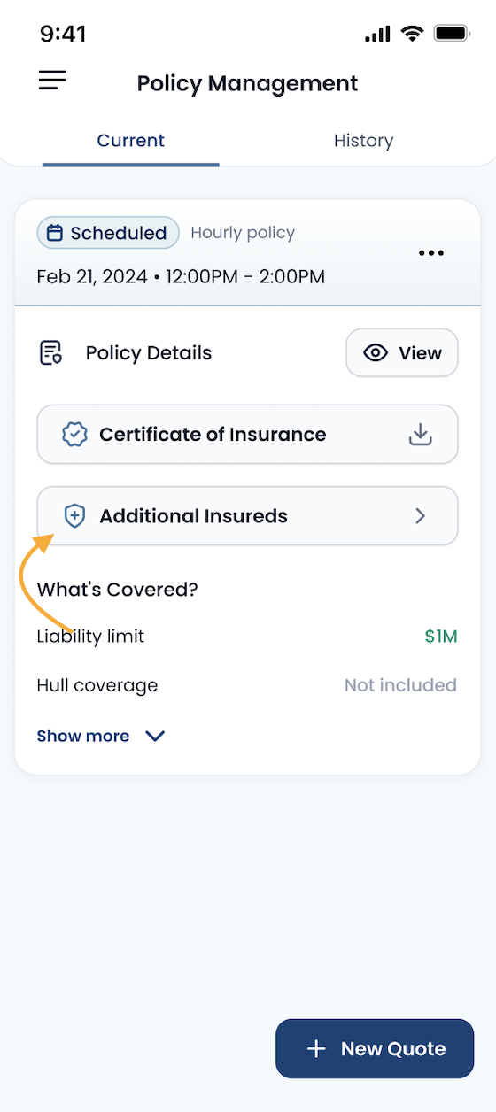Click the eye icon in View button
This screenshot has height=1112, width=496.
[x=376, y=352]
